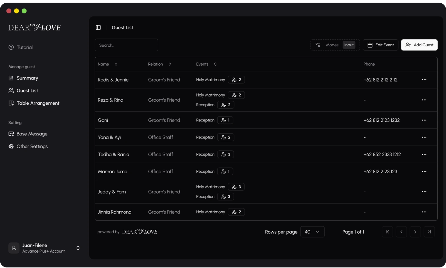Screen dimensions: 446x268
Task: Open Other Settings via the gear icon
Action: pos(11,146)
